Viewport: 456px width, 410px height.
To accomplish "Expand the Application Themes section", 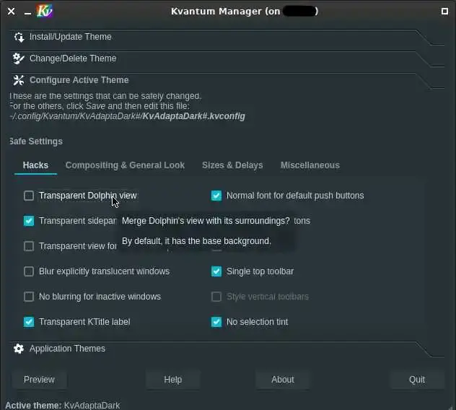I will coord(227,349).
